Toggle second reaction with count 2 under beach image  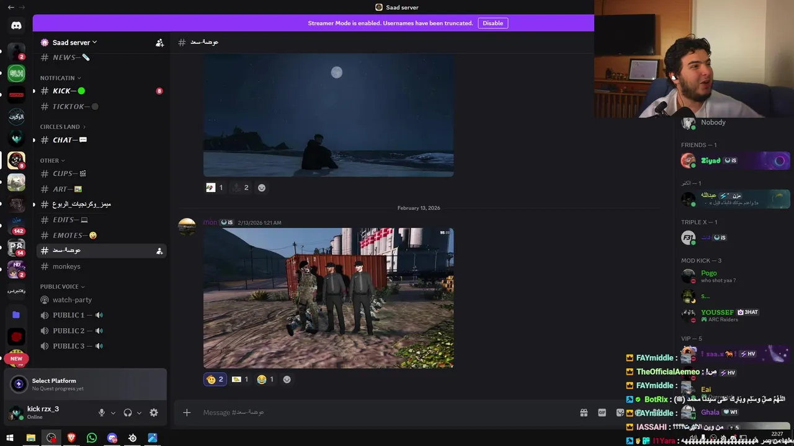(239, 188)
